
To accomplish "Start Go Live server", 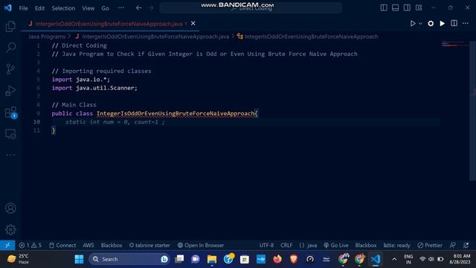I will [x=336, y=245].
